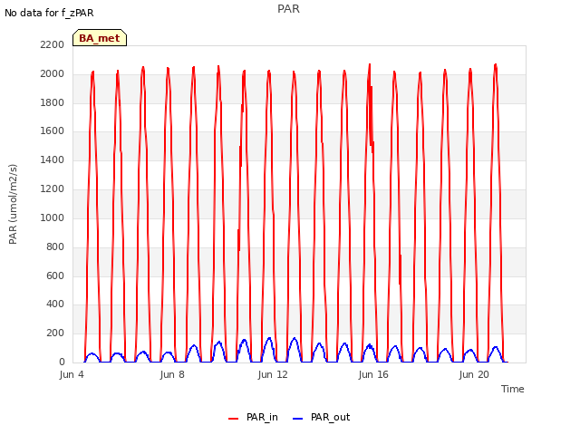
Task: Click the Jun 20 x-axis tick label
Action: (474, 374)
